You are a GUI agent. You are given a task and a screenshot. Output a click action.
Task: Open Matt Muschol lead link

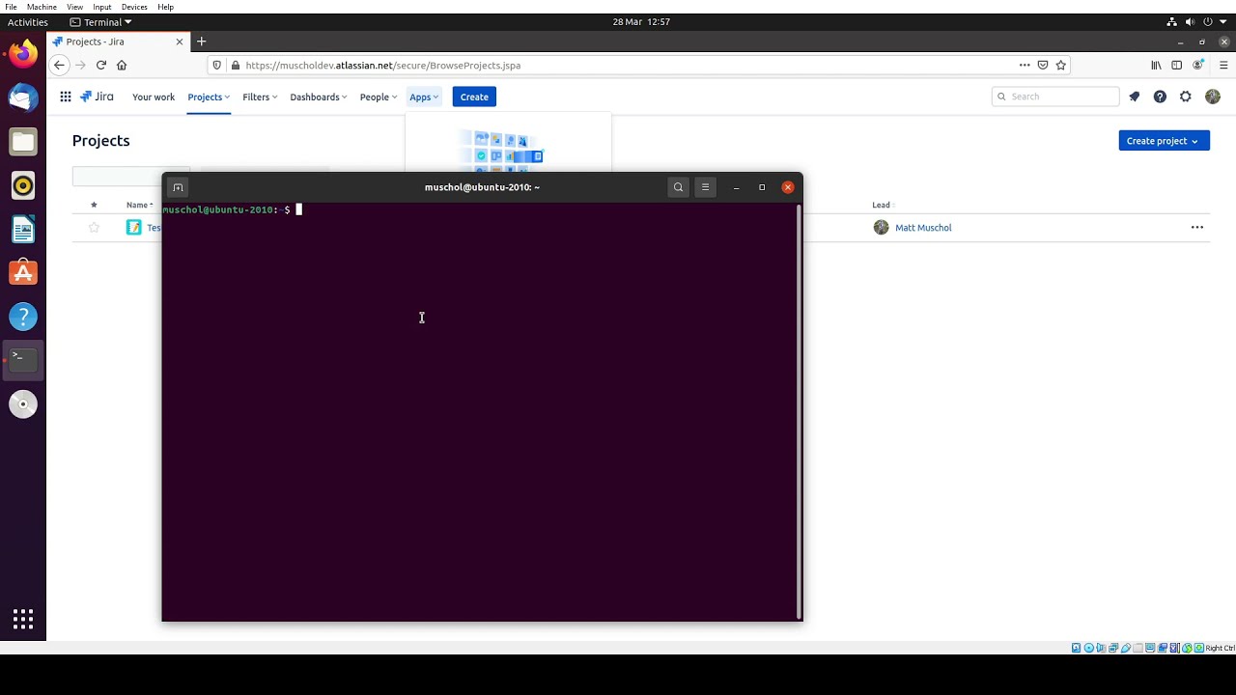[x=923, y=228]
